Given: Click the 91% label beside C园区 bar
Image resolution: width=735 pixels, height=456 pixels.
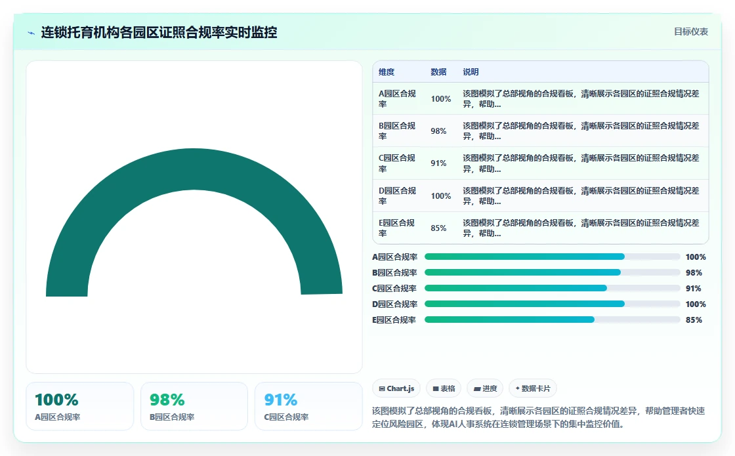Looking at the screenshot, I should [694, 289].
